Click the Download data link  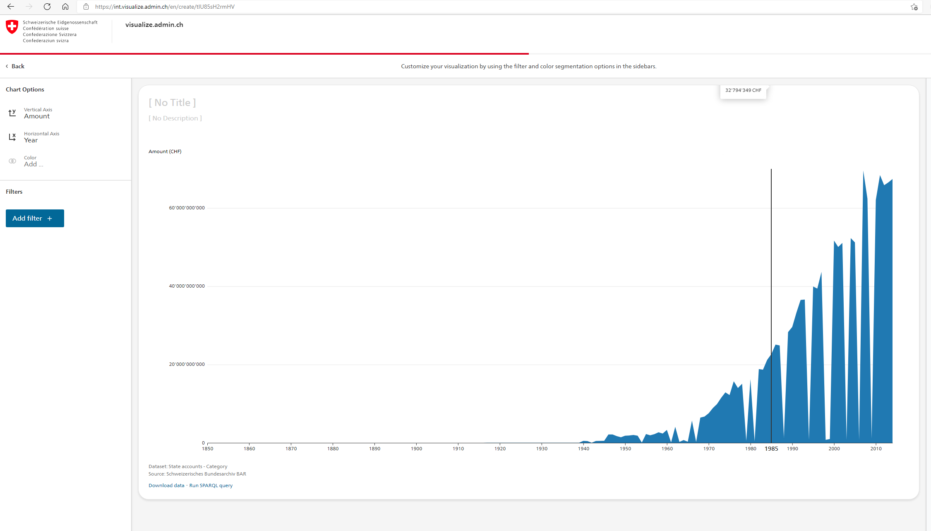pos(166,485)
